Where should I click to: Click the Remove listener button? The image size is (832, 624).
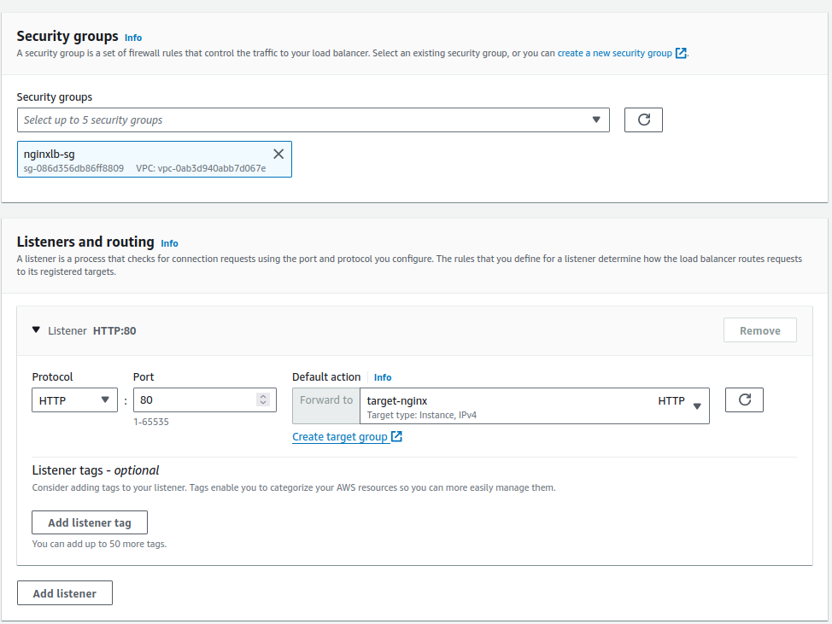(x=759, y=330)
